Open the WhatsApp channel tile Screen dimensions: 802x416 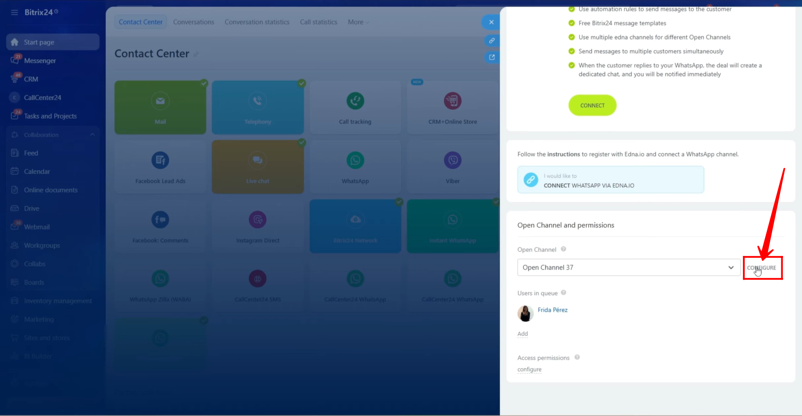pyautogui.click(x=355, y=167)
